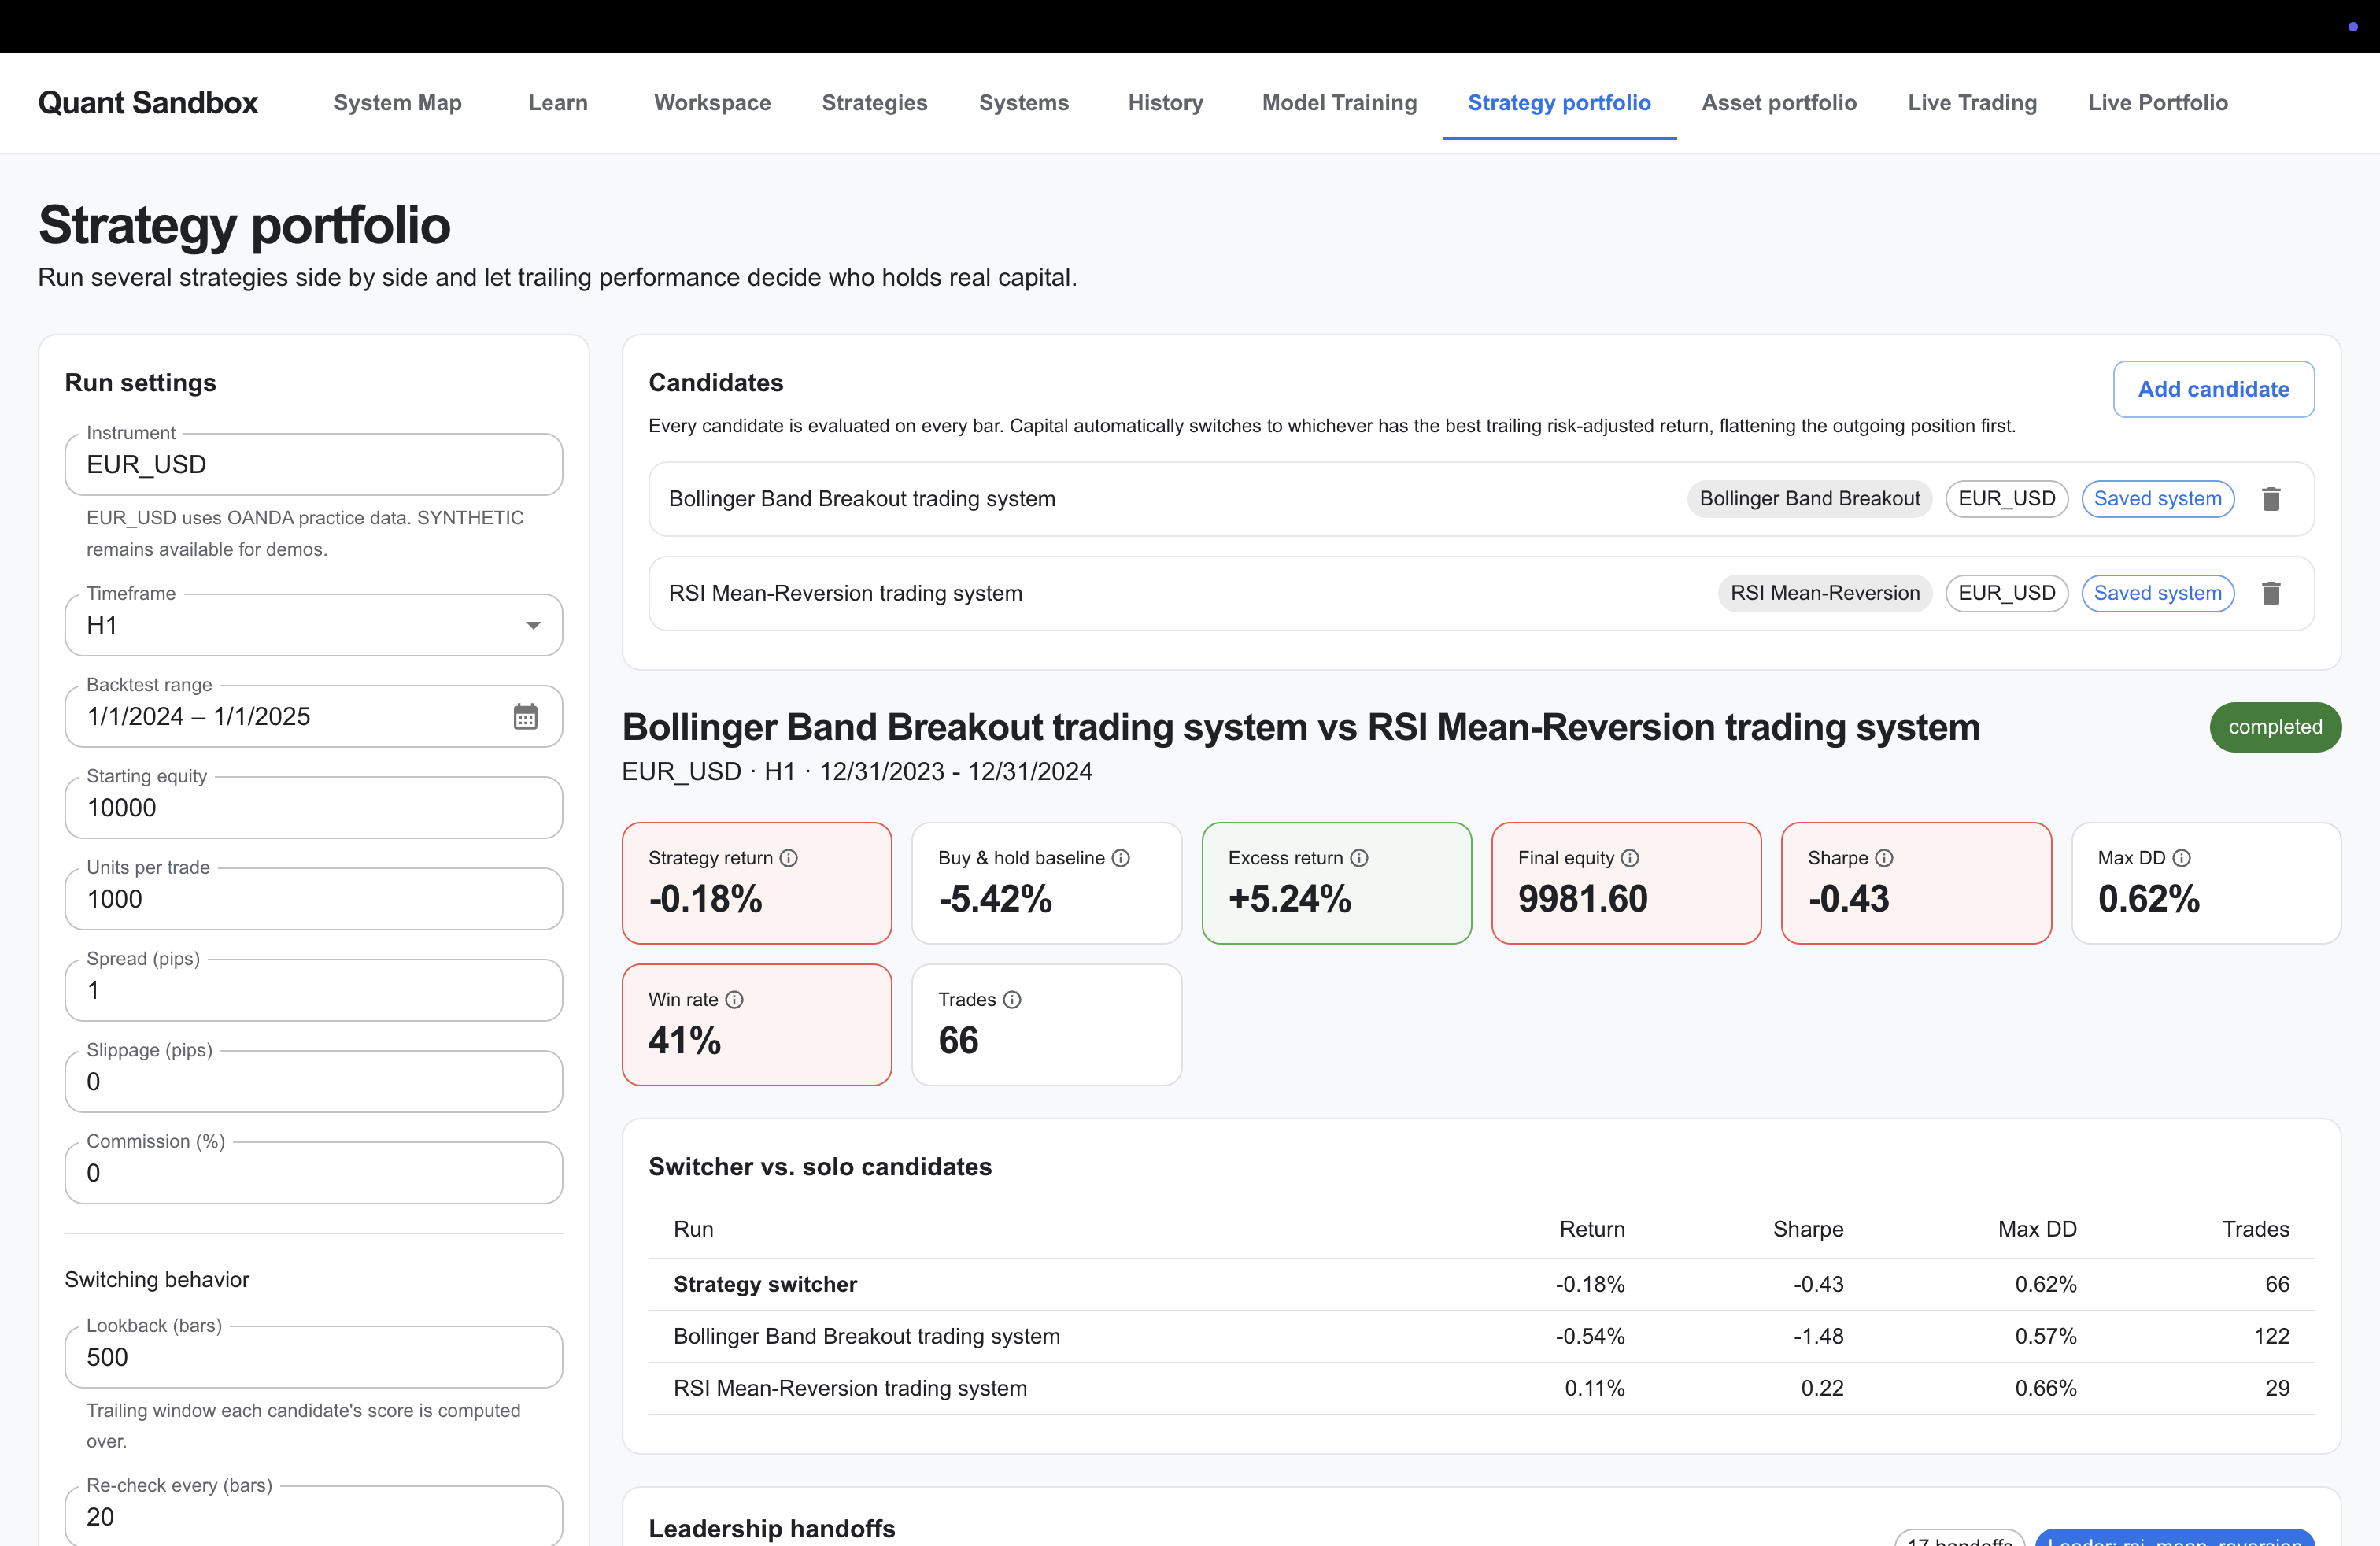Screen dimensions: 2380x1546
Task: Go to Live Trading tab
Action: (1972, 103)
